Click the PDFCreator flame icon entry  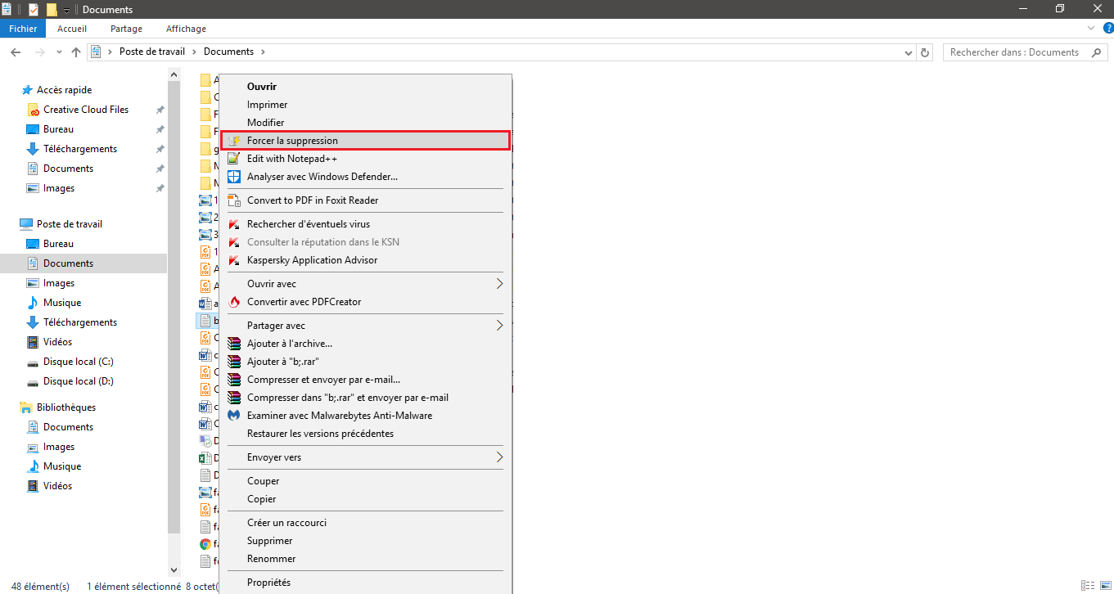point(233,302)
